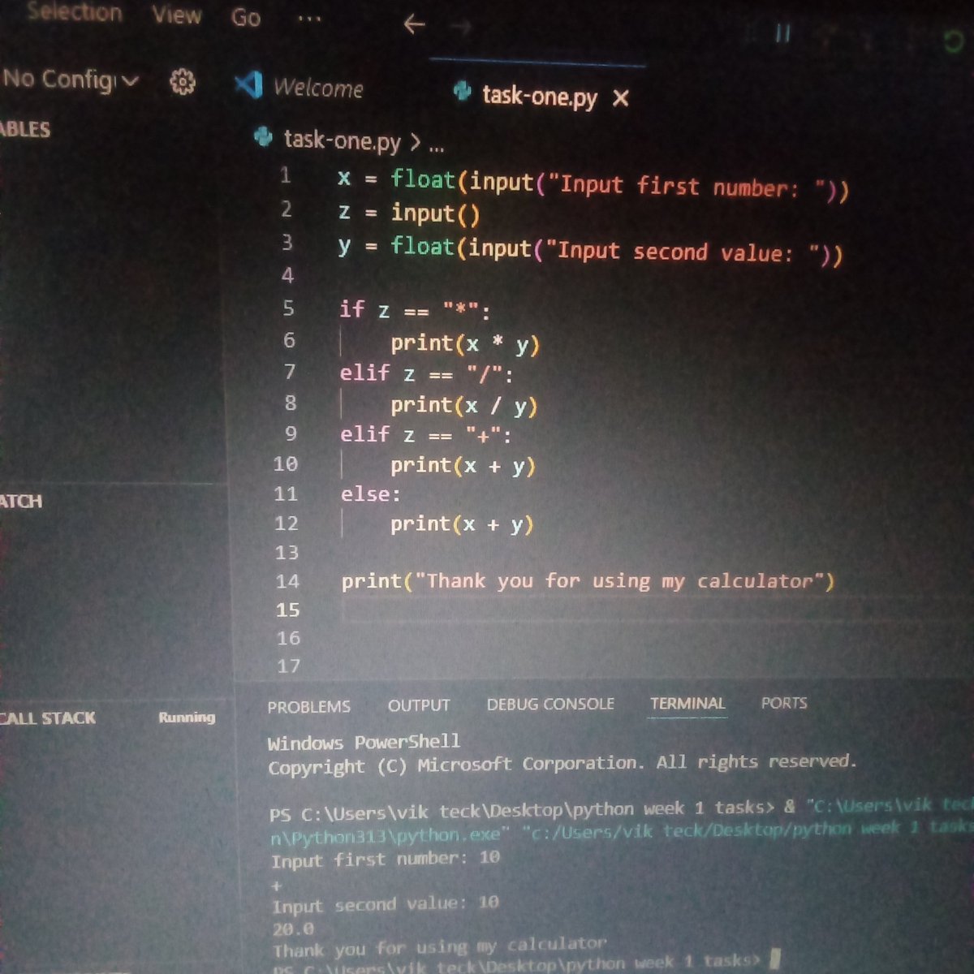
Task: Click the ellipsis icon beside the Go menu
Action: tap(309, 18)
